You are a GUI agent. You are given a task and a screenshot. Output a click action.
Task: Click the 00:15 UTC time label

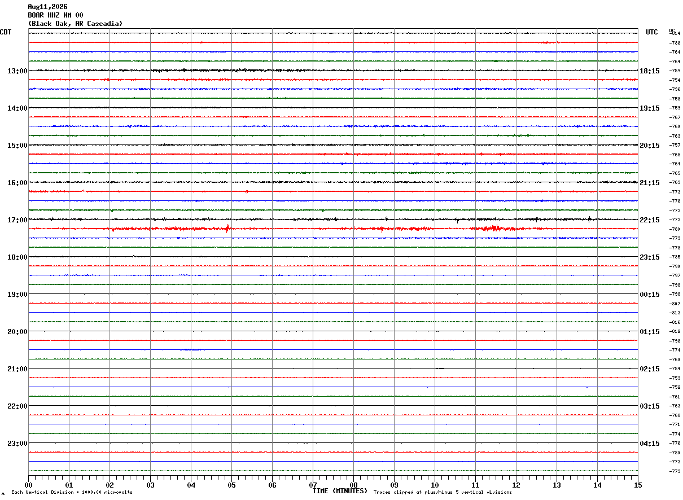click(650, 295)
